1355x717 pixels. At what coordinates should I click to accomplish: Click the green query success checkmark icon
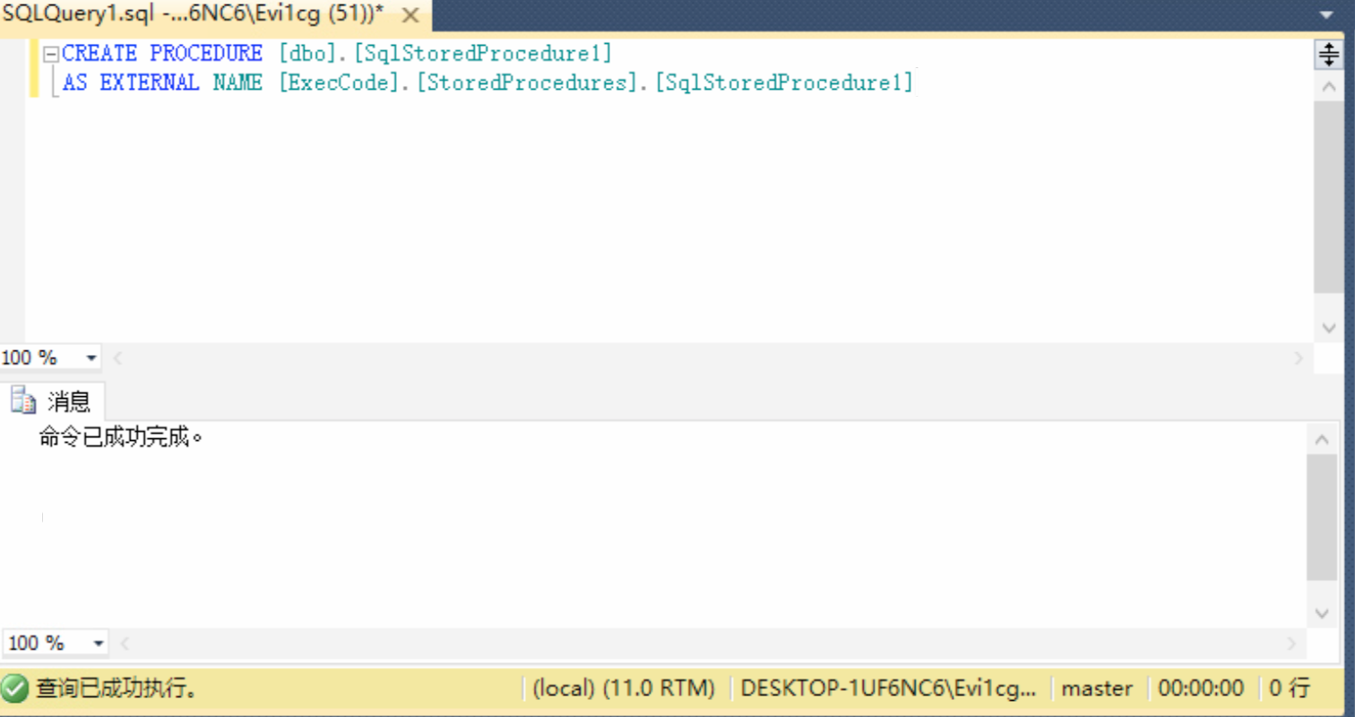point(14,688)
